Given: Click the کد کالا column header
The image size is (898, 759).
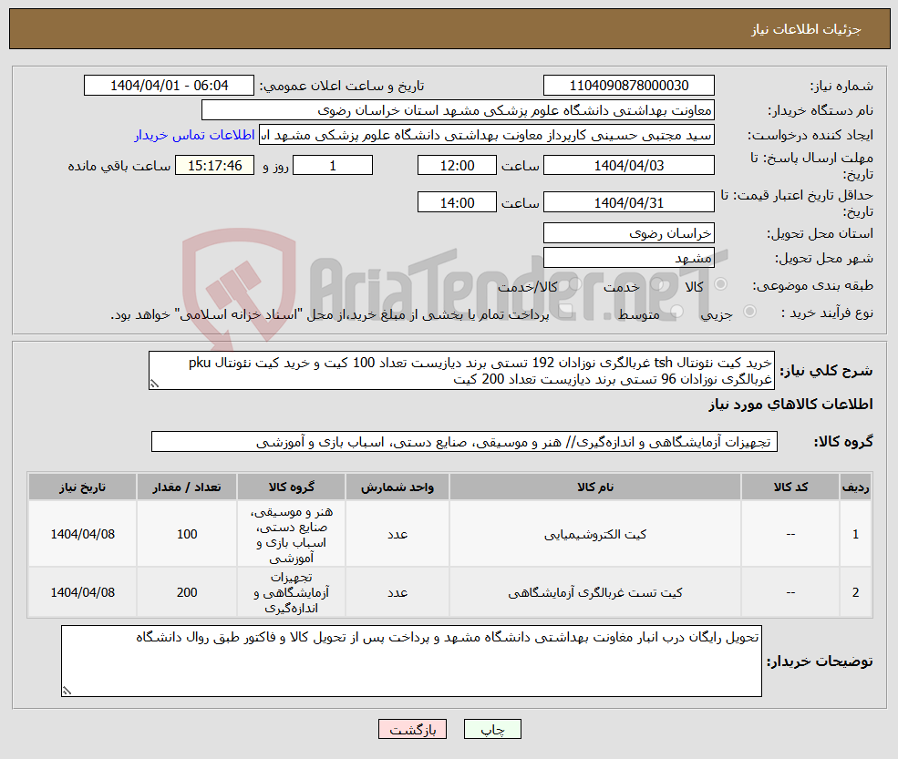Looking at the screenshot, I should coord(790,487).
